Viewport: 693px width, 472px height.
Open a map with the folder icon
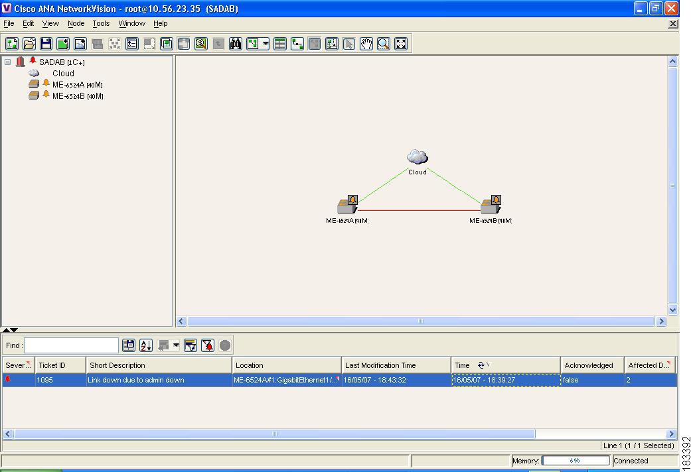pos(29,44)
